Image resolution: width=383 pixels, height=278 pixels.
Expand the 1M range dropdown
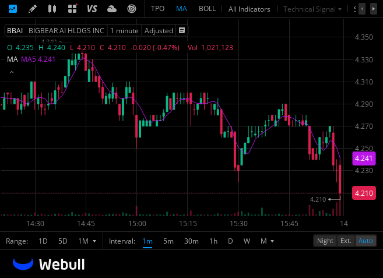tap(87, 241)
